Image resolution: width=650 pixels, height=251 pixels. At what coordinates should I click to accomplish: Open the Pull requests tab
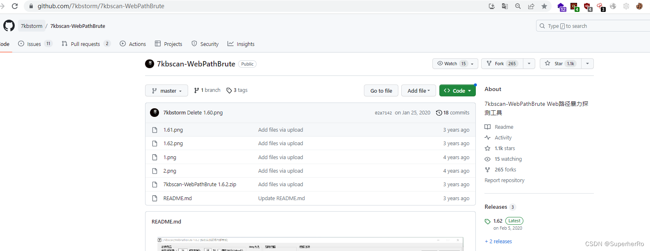click(86, 44)
